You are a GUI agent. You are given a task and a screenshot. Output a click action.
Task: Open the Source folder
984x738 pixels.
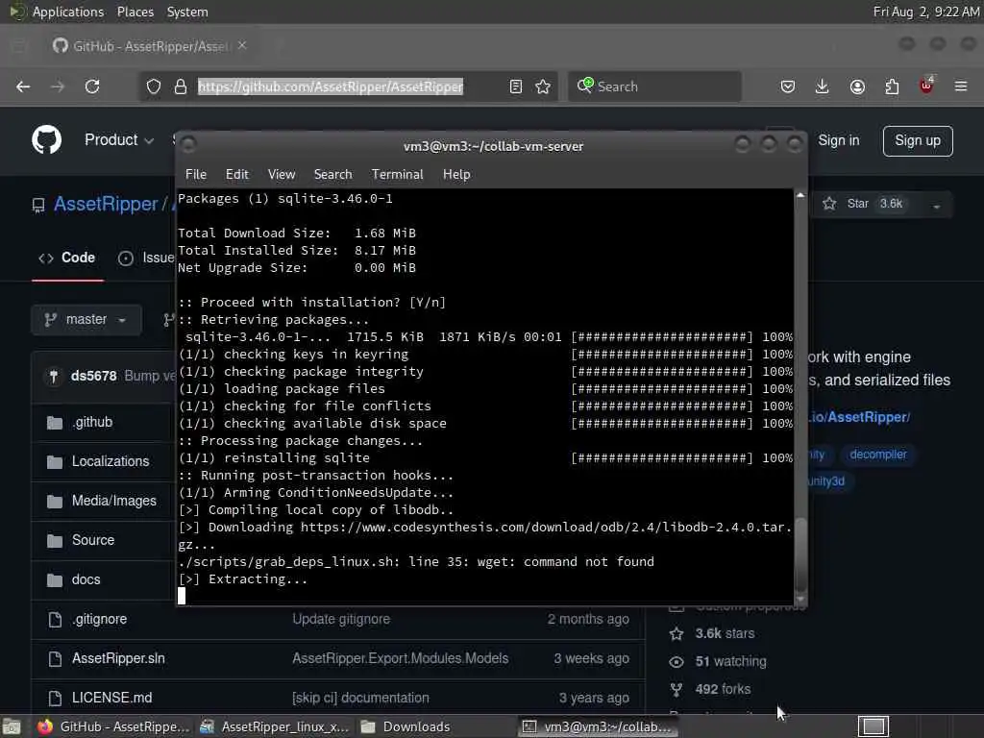click(x=93, y=540)
